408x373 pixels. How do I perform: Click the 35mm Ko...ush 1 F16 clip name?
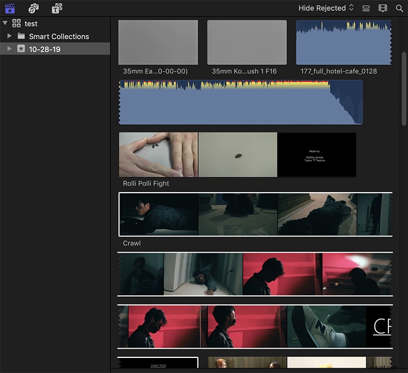[x=244, y=71]
